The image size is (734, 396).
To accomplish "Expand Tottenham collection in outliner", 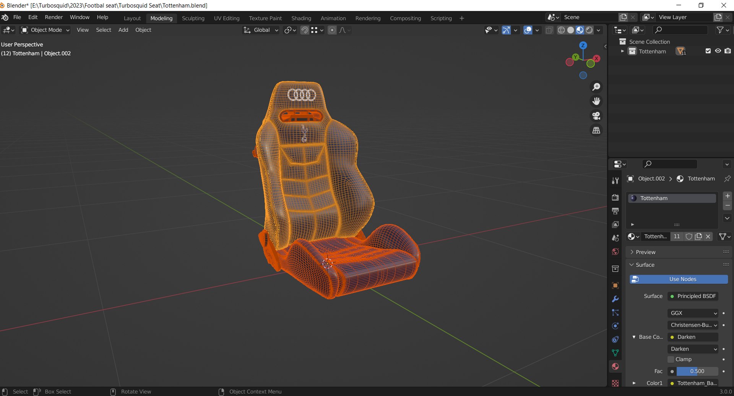I will coord(622,51).
